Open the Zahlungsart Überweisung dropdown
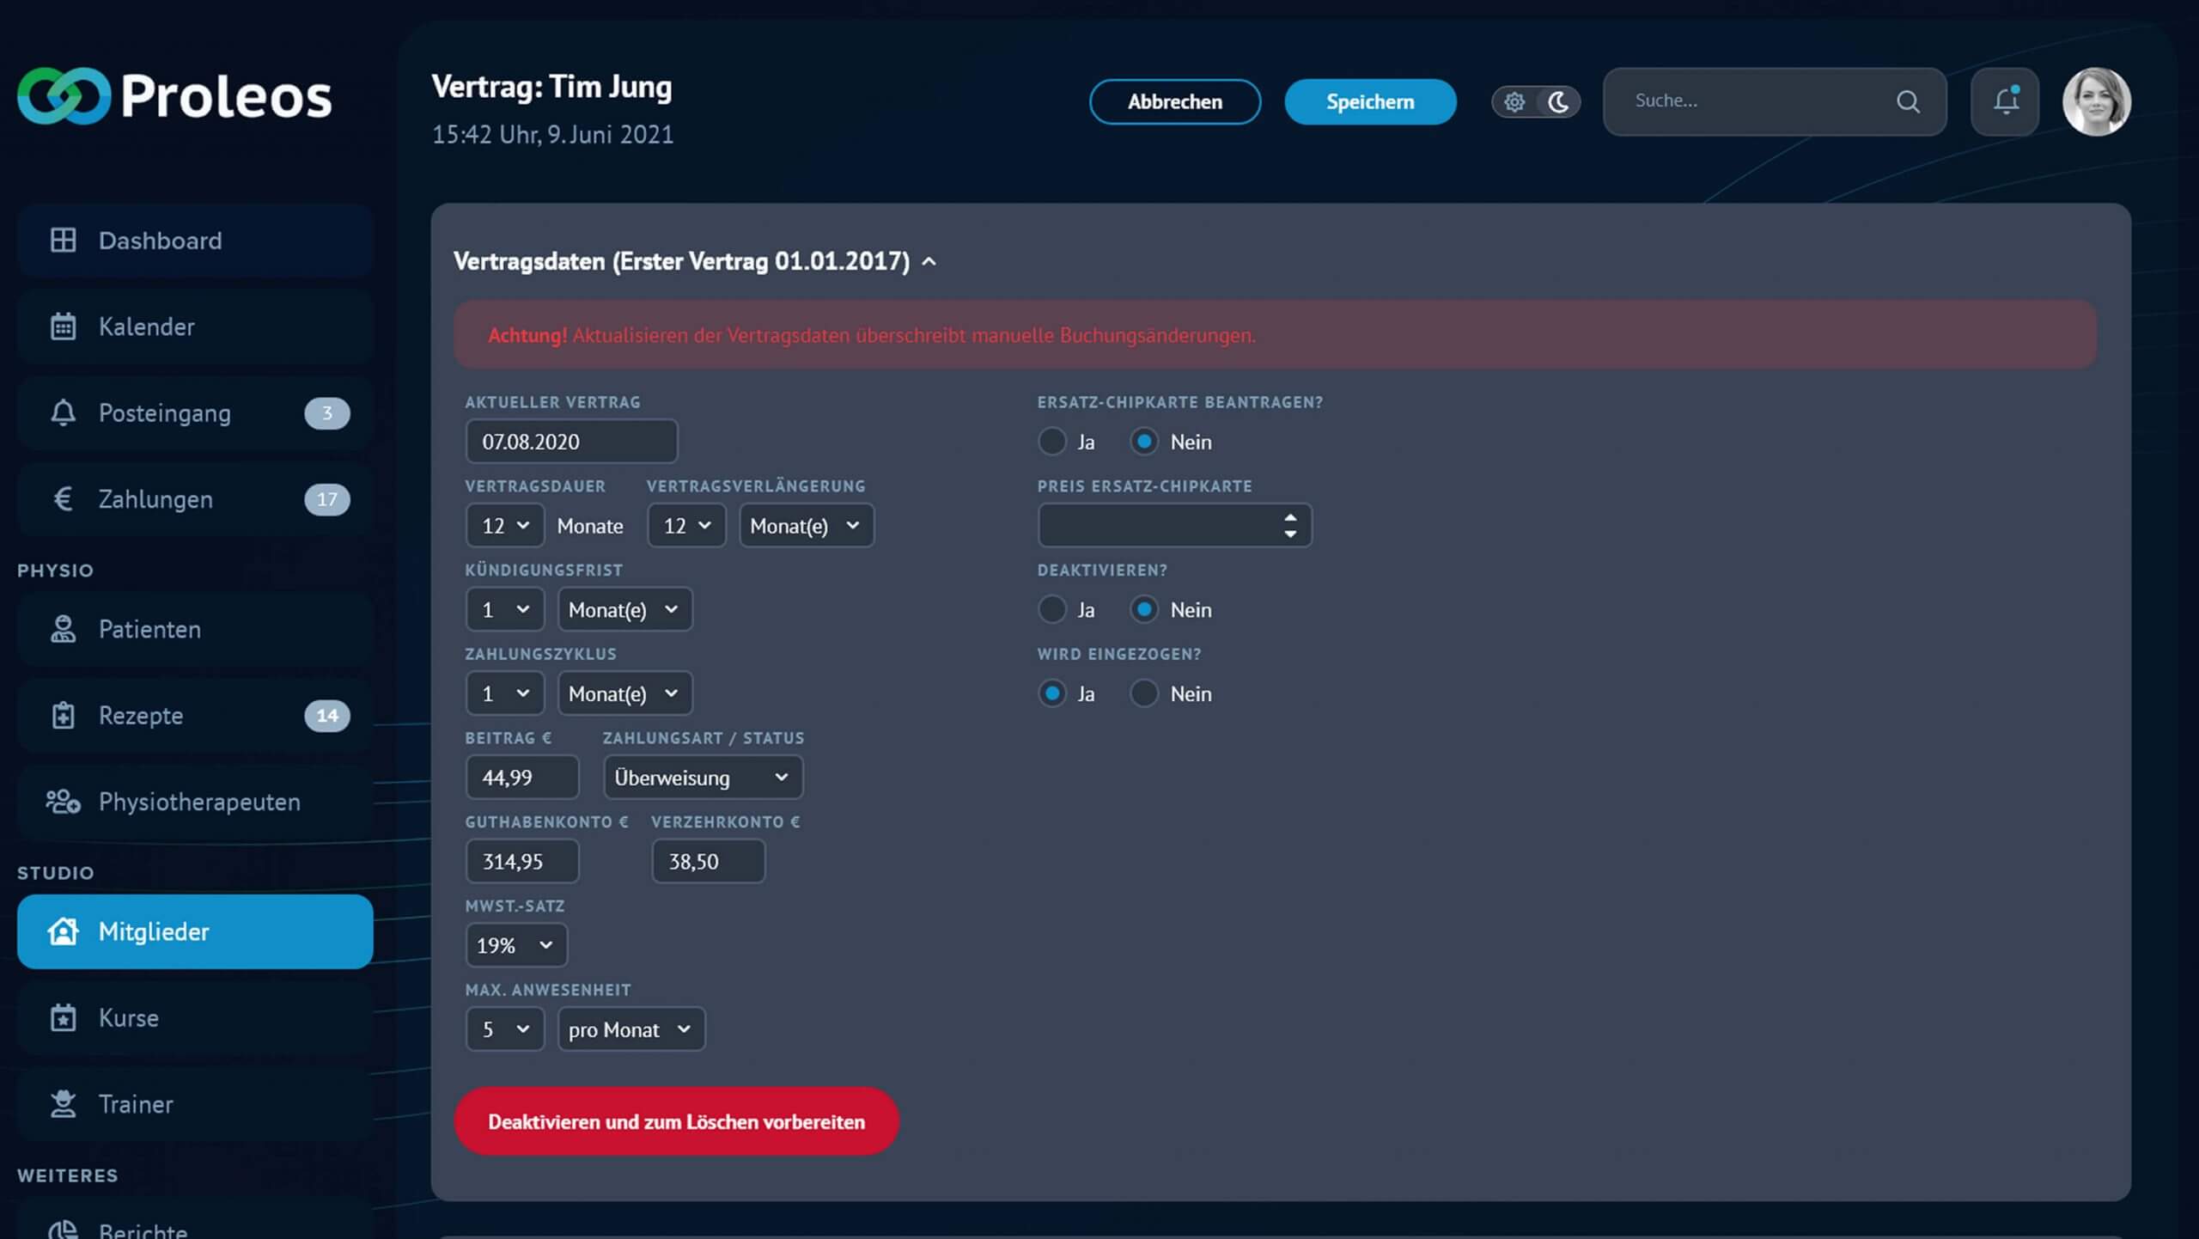2199x1239 pixels. (703, 777)
